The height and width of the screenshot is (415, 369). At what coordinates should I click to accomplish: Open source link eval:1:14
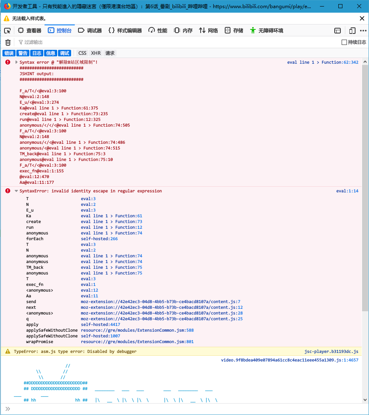[347, 191]
